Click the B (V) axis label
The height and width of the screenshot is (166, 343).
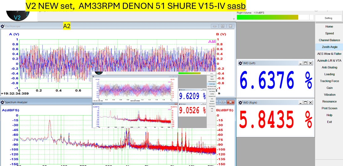(221, 34)
